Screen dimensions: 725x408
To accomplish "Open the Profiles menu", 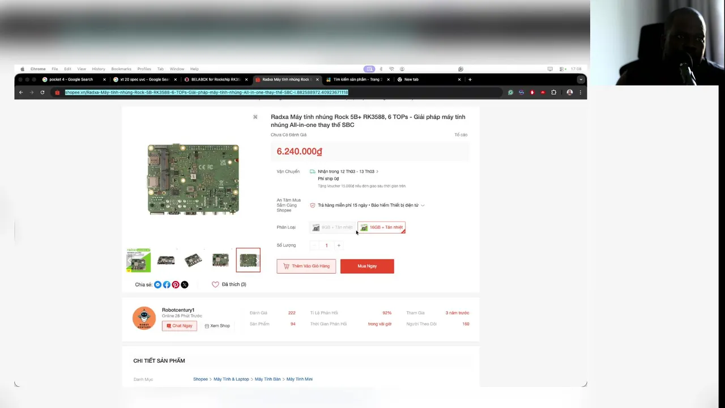I will [144, 69].
